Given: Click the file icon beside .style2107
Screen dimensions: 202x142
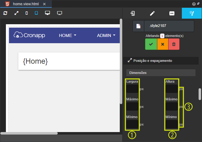Looking at the screenshot, I should [138, 26].
